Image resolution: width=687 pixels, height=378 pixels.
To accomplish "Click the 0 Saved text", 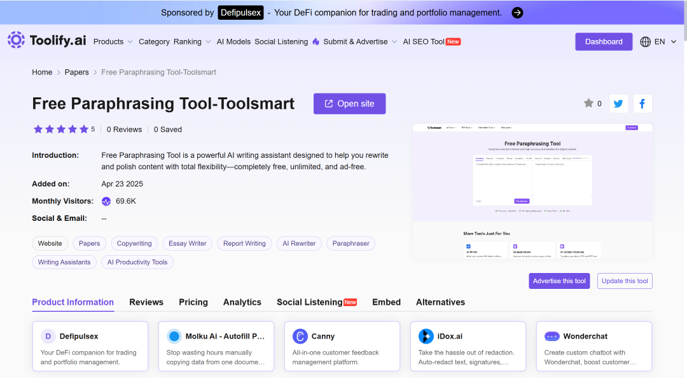I will point(168,129).
